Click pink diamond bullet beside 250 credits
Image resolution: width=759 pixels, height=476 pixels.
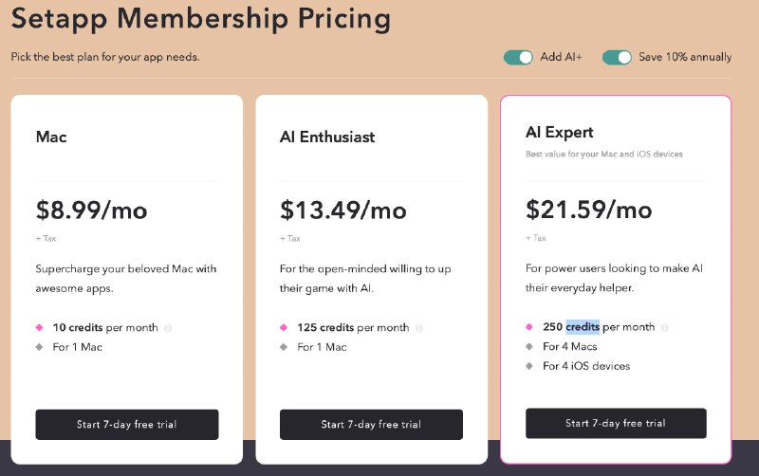tap(529, 327)
